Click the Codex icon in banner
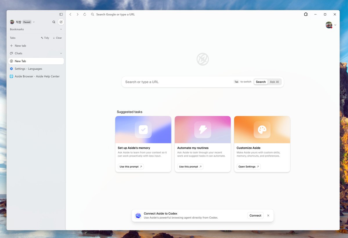Screen dimensions: 348x238 (x=138, y=216)
